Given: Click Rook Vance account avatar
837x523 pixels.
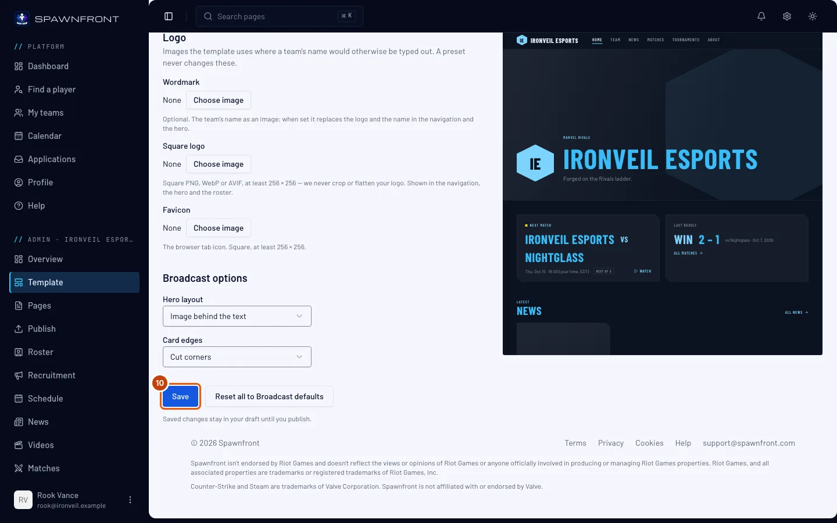Looking at the screenshot, I should coord(23,500).
